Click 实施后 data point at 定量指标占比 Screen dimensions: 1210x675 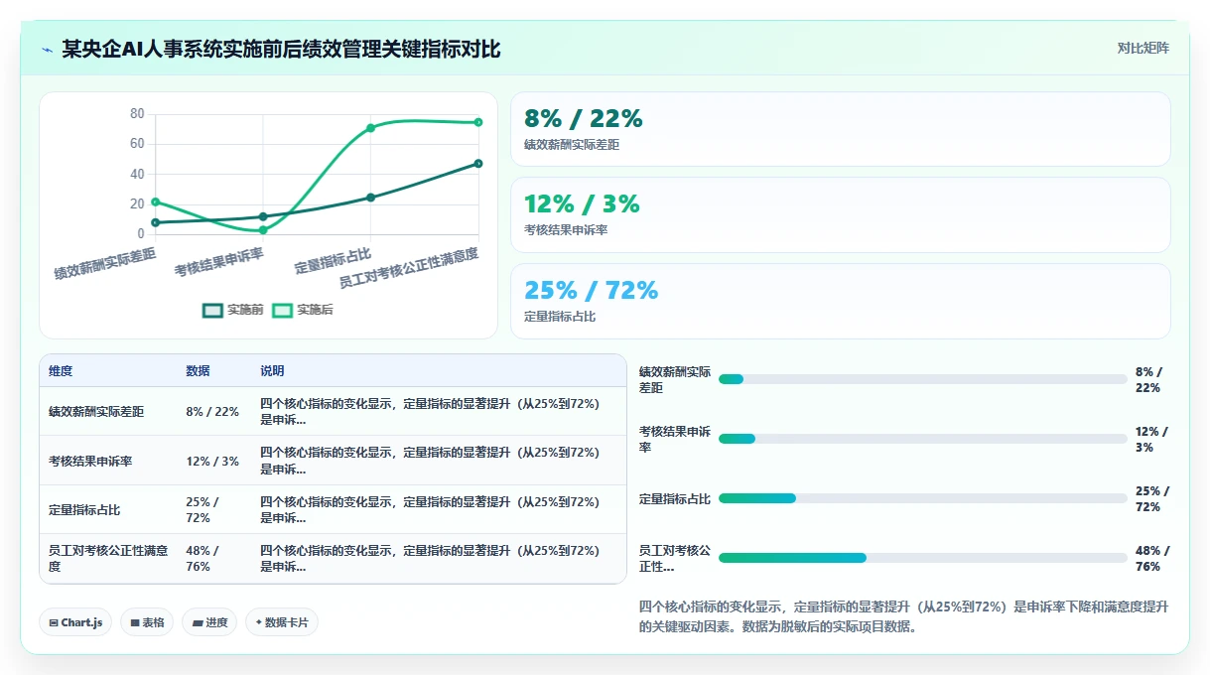[370, 128]
